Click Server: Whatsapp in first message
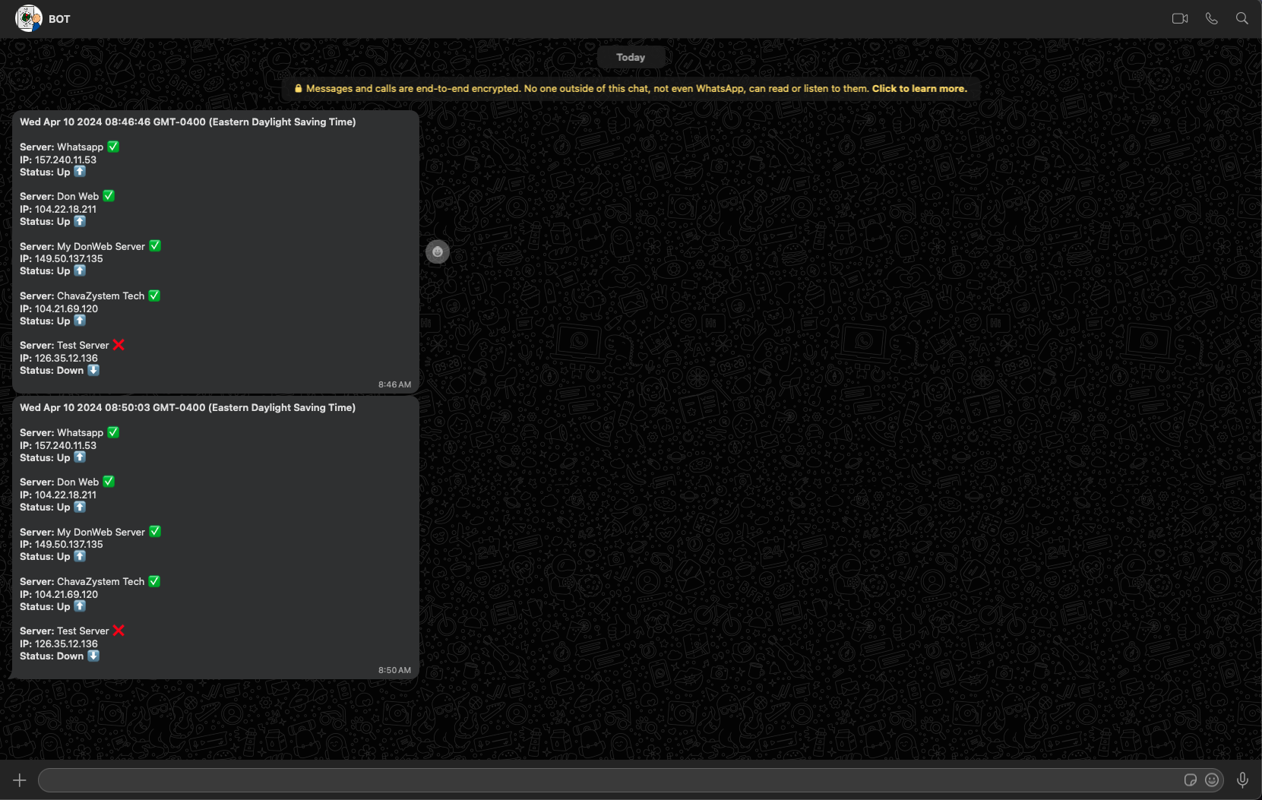Viewport: 1262px width, 800px height. coord(69,147)
